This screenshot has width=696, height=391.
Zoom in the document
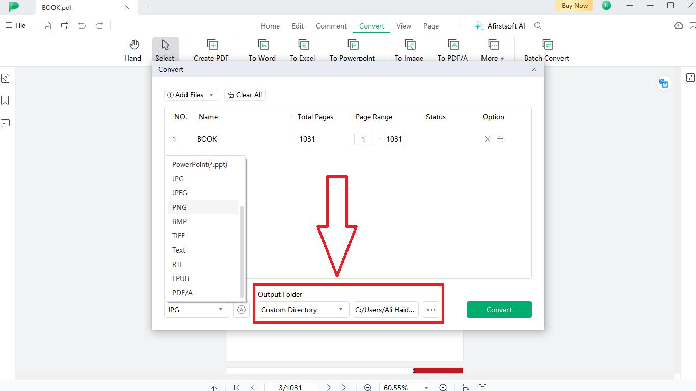click(x=443, y=388)
